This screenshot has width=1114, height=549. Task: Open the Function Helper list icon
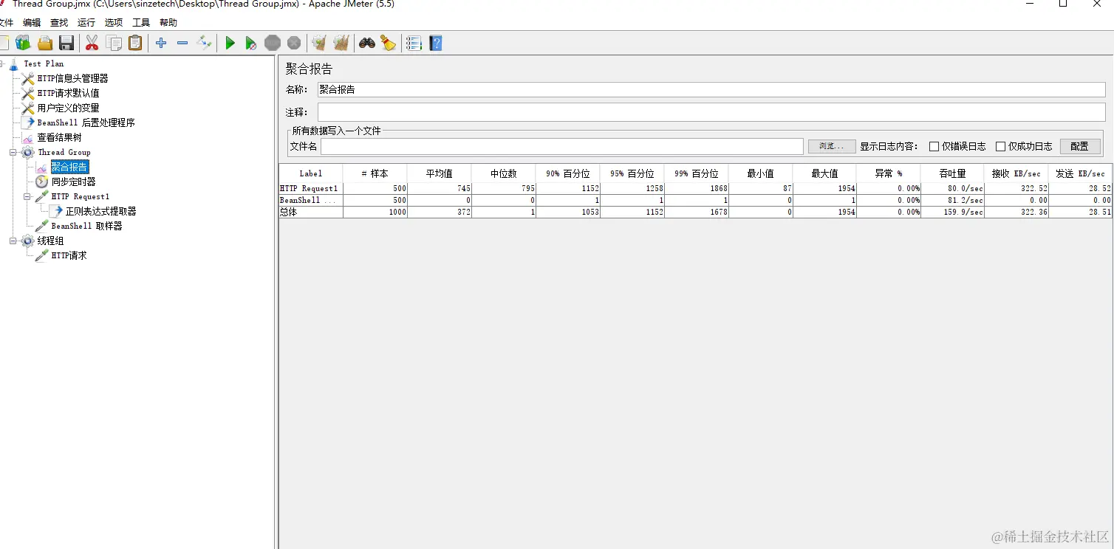click(x=414, y=44)
